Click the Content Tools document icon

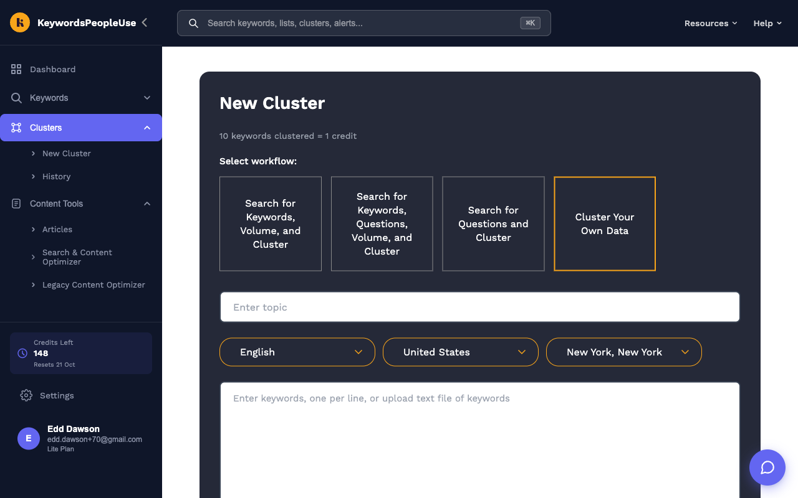pyautogui.click(x=16, y=204)
